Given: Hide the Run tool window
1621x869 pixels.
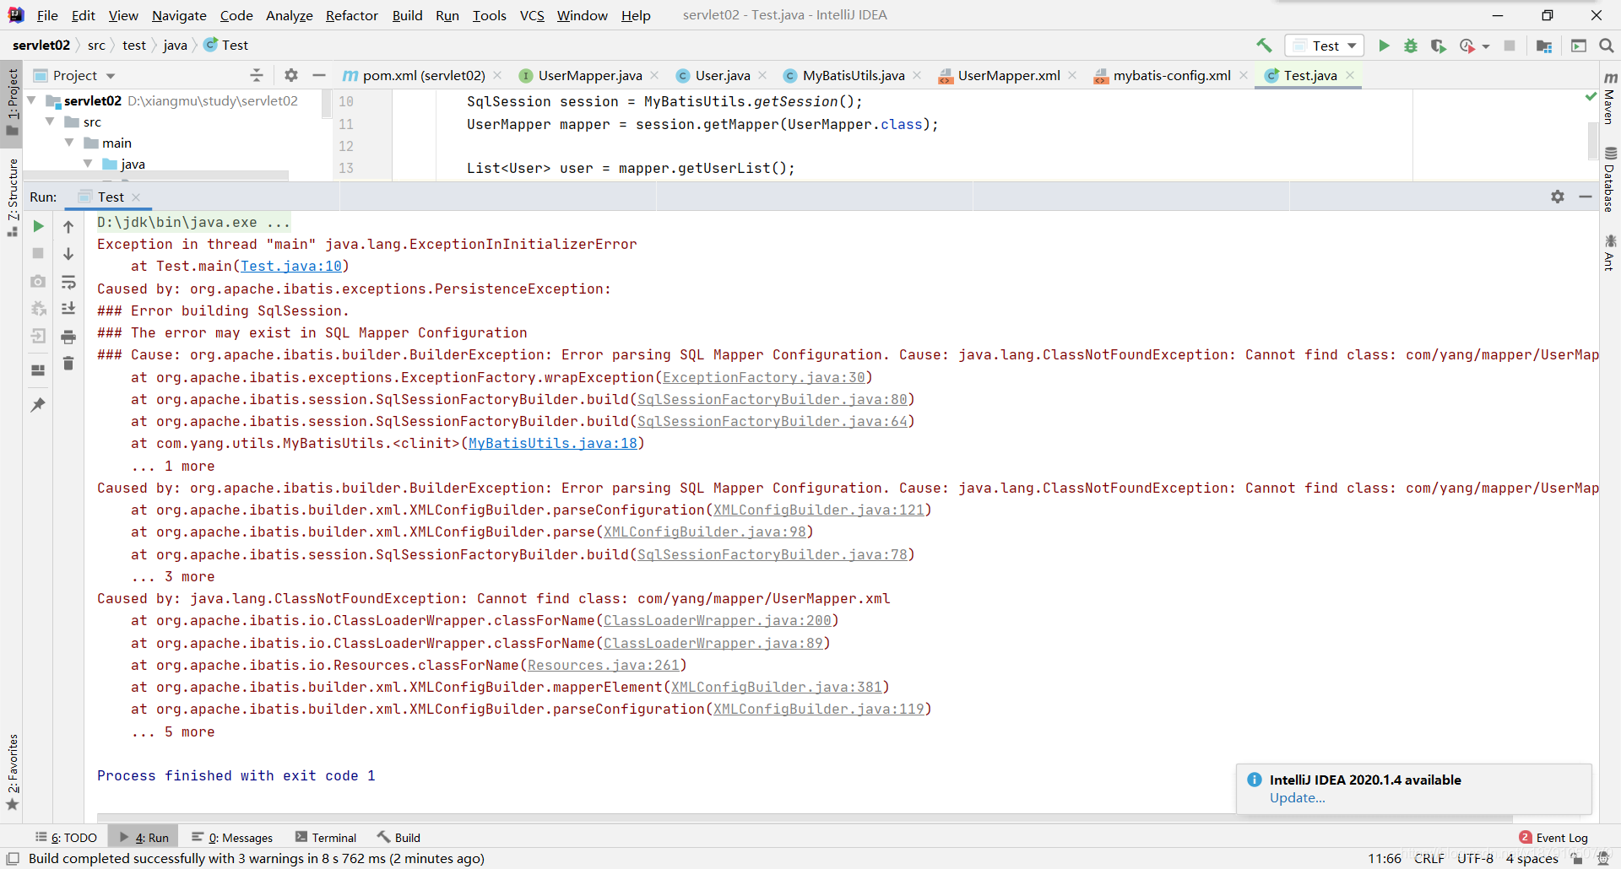Looking at the screenshot, I should pyautogui.click(x=1586, y=197).
